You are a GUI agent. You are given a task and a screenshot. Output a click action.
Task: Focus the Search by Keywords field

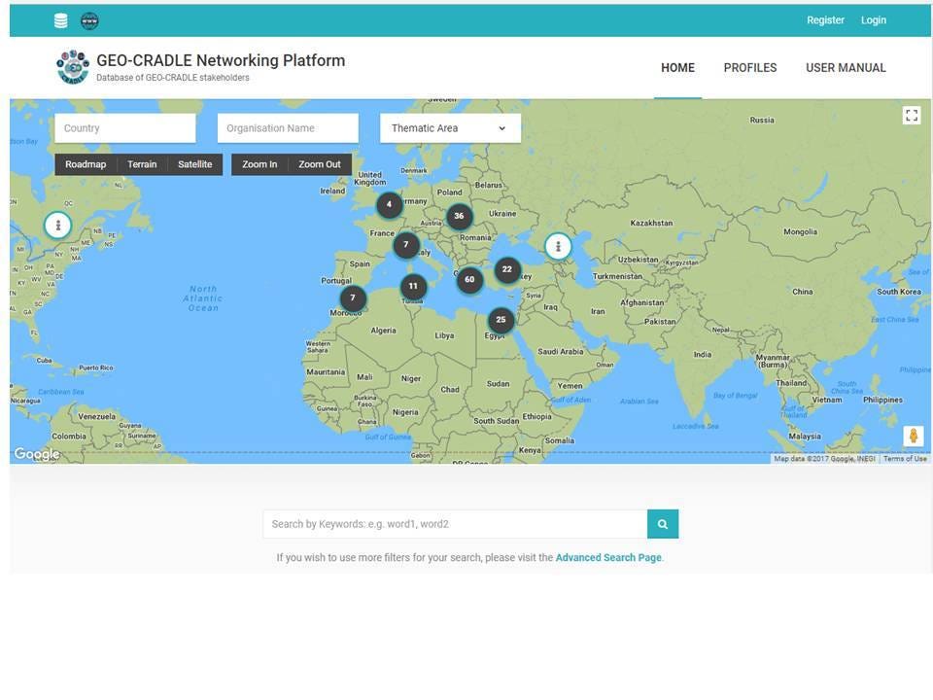pyautogui.click(x=455, y=524)
